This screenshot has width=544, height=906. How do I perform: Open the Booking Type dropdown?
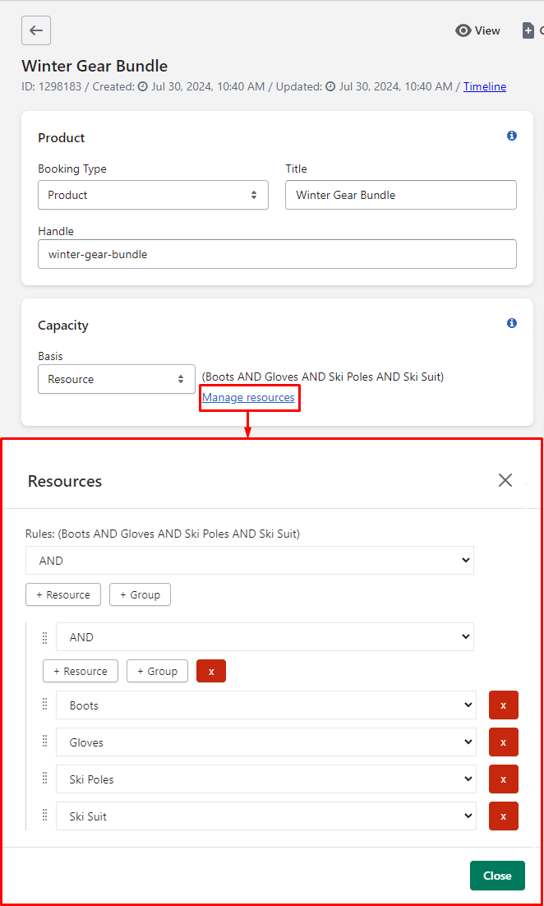(153, 195)
